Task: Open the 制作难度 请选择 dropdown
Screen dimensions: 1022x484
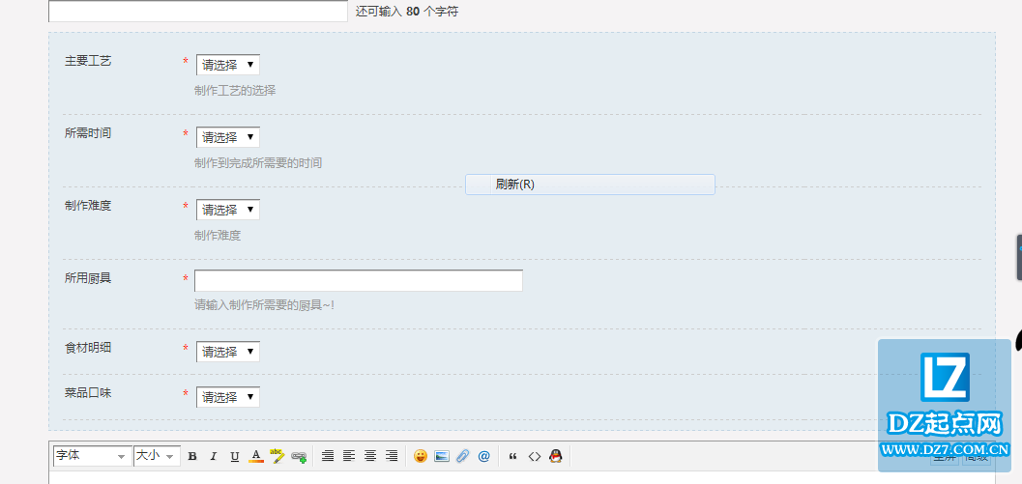Action: (227, 210)
